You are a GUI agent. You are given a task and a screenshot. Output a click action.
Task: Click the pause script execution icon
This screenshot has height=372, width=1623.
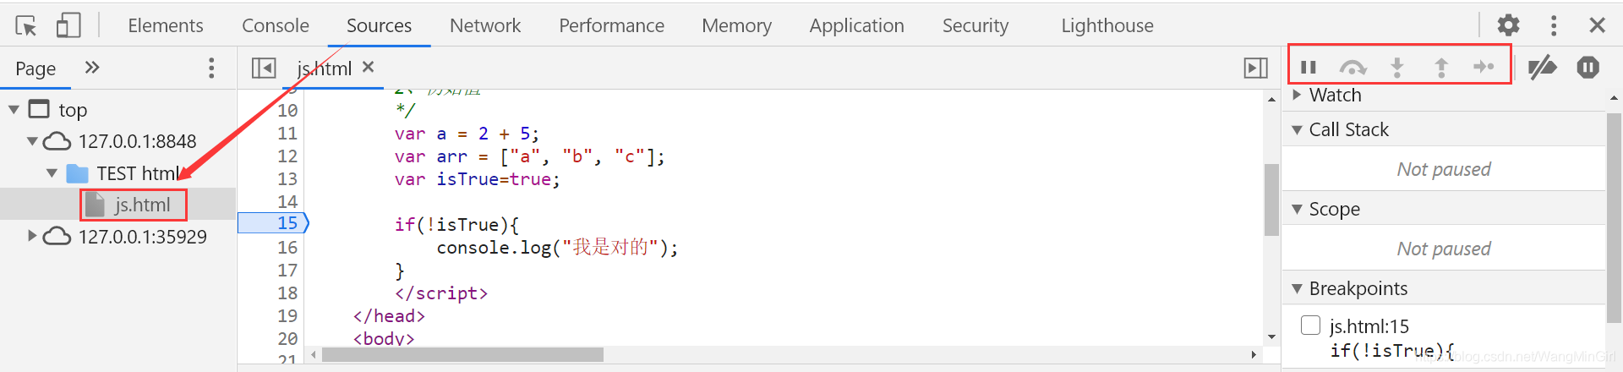pyautogui.click(x=1309, y=67)
